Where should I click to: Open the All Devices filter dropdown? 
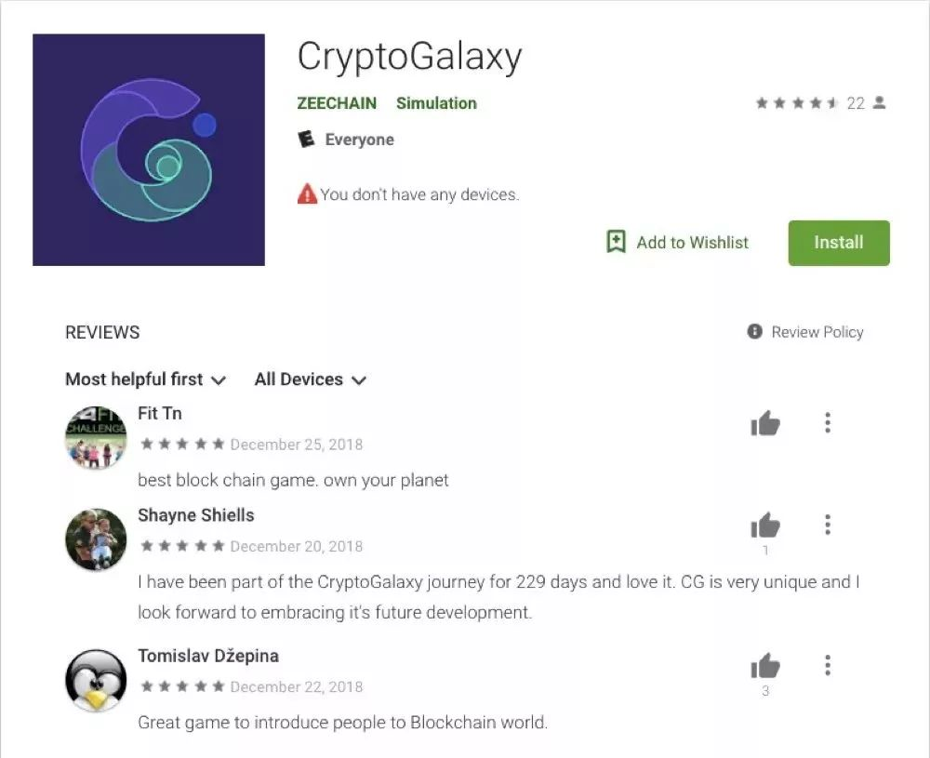(x=311, y=379)
